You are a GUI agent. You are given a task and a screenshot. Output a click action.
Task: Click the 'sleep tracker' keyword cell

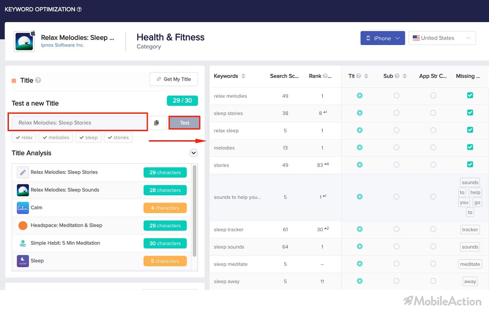point(229,229)
